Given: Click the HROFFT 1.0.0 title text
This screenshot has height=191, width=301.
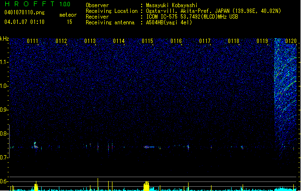Looking at the screenshot, I should pyautogui.click(x=38, y=4).
